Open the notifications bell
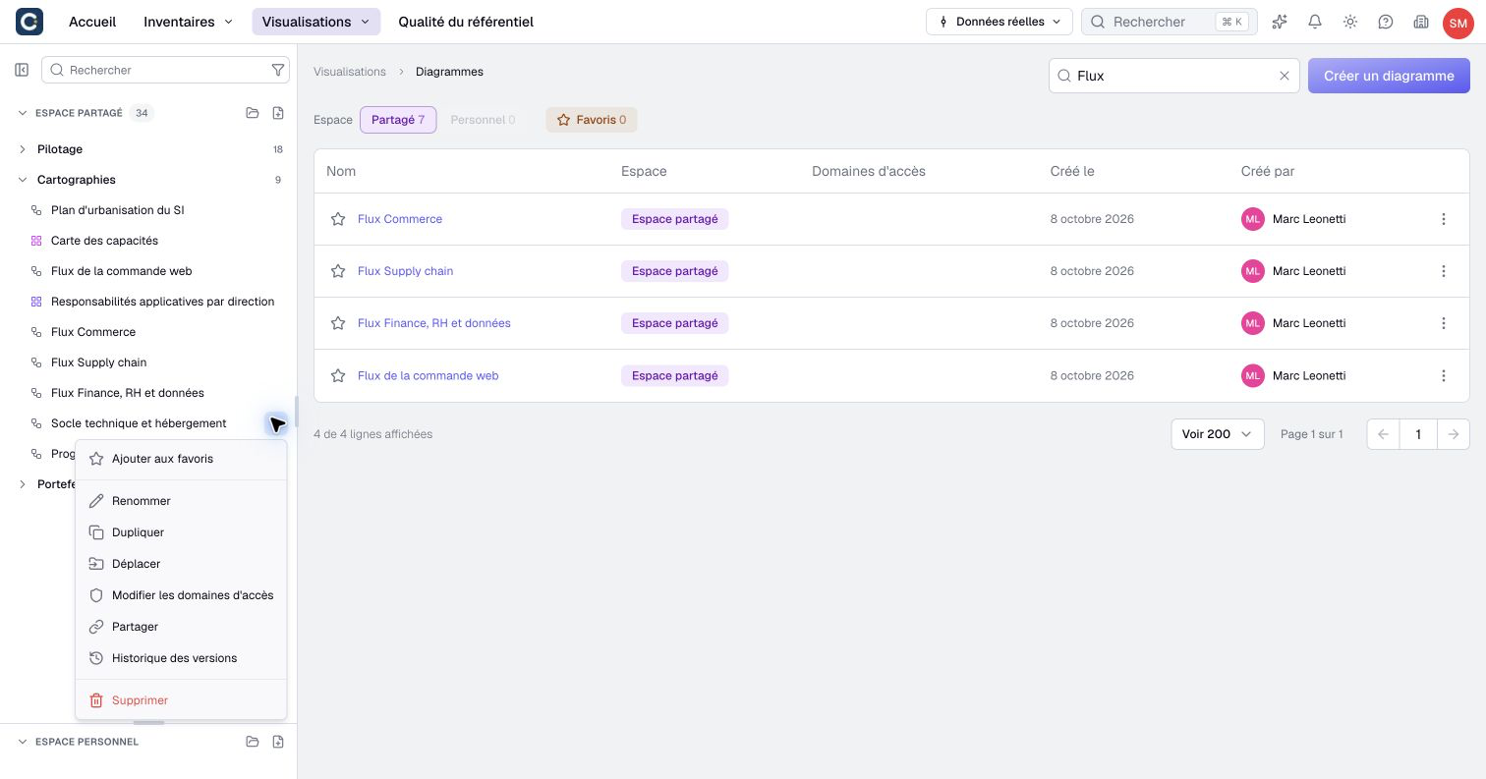The width and height of the screenshot is (1486, 779). (1315, 22)
